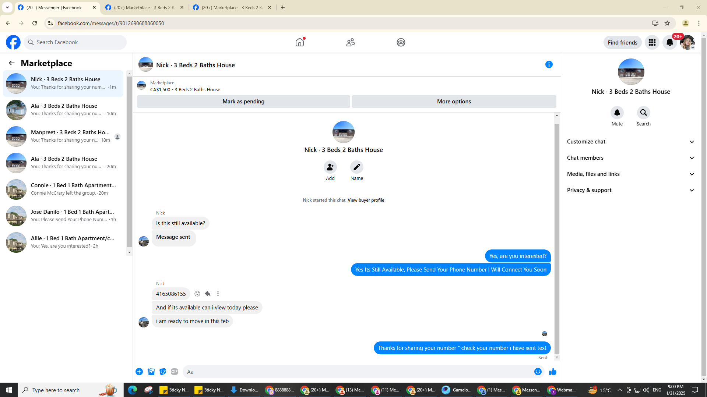707x397 pixels.
Task: Open Windows Start menu
Action: [9, 390]
